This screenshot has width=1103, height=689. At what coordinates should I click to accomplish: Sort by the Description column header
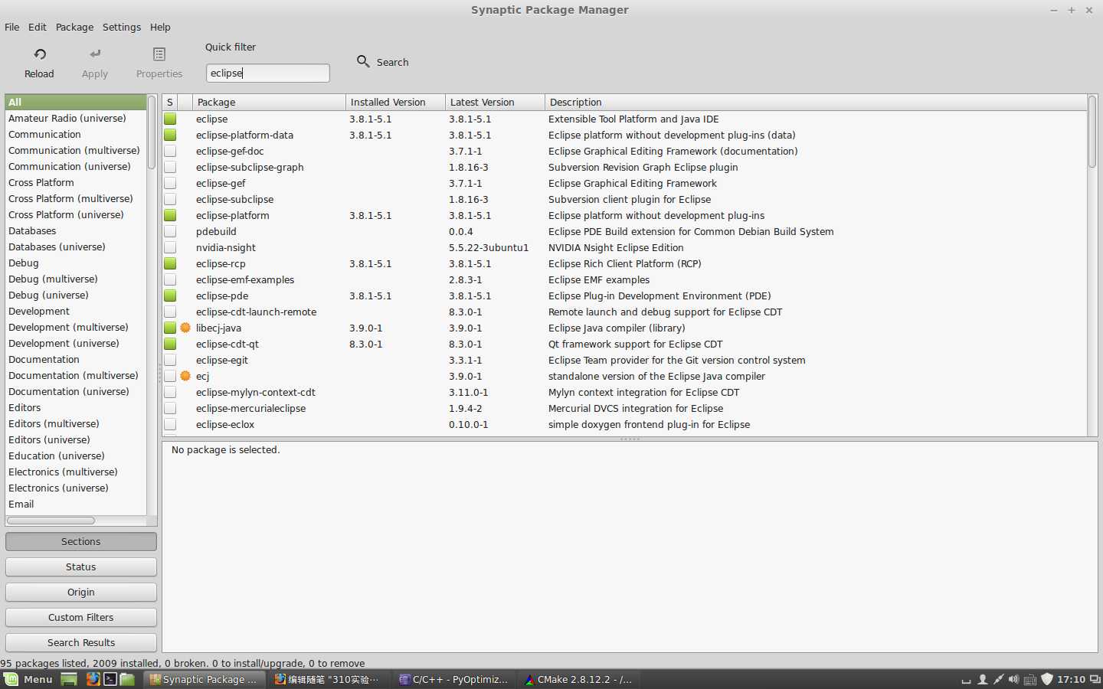tap(816, 102)
